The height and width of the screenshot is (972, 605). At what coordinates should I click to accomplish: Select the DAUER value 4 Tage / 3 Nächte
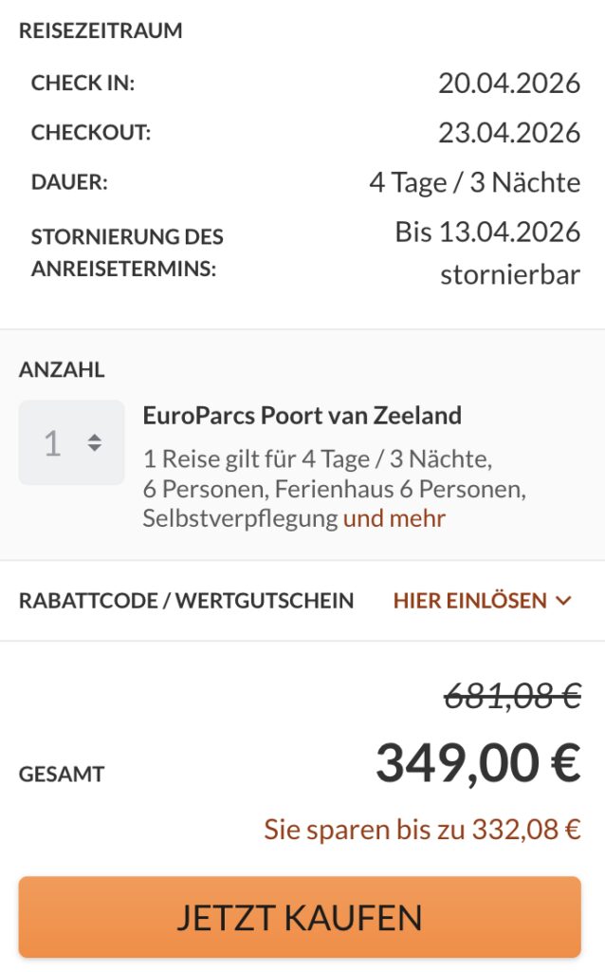(474, 181)
